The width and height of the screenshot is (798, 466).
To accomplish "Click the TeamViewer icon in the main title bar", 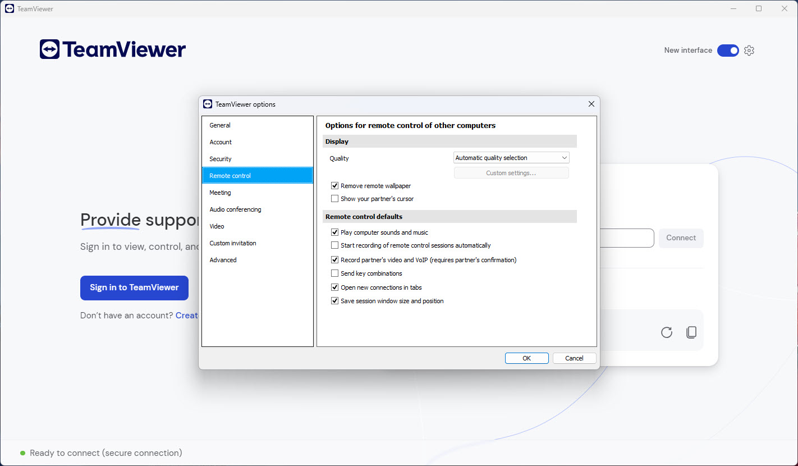I will (10, 8).
